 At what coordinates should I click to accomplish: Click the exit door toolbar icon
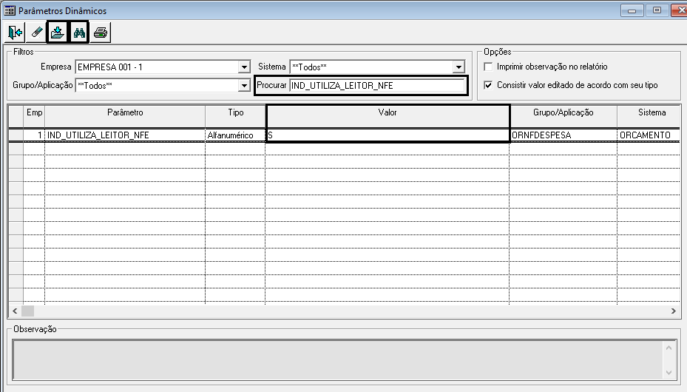pyautogui.click(x=15, y=33)
